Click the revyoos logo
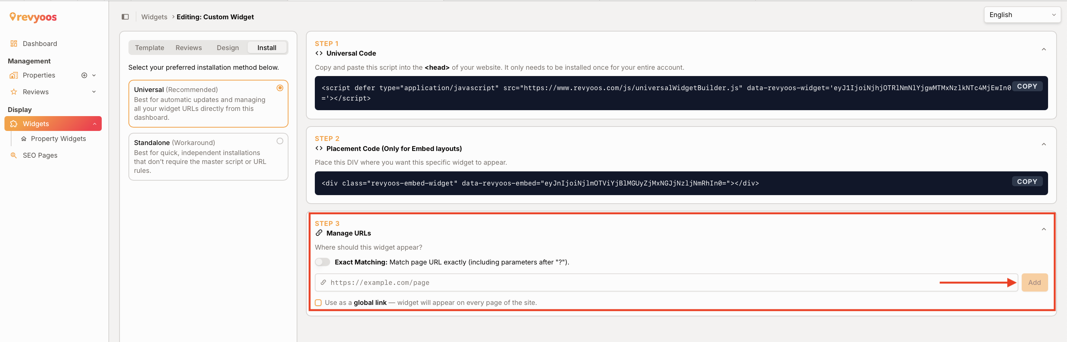 coord(33,17)
